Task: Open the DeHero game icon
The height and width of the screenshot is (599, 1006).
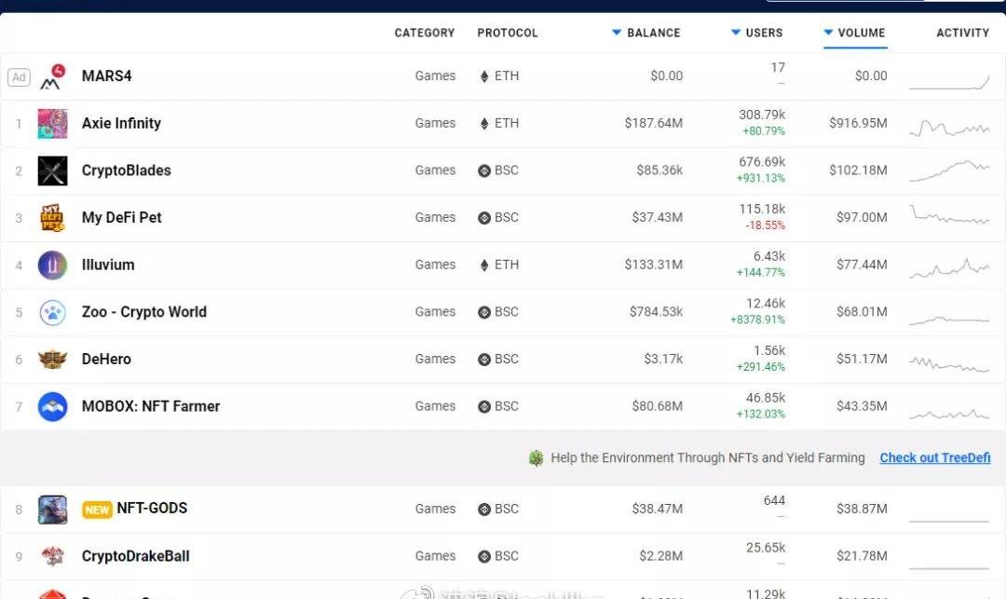Action: 52,360
